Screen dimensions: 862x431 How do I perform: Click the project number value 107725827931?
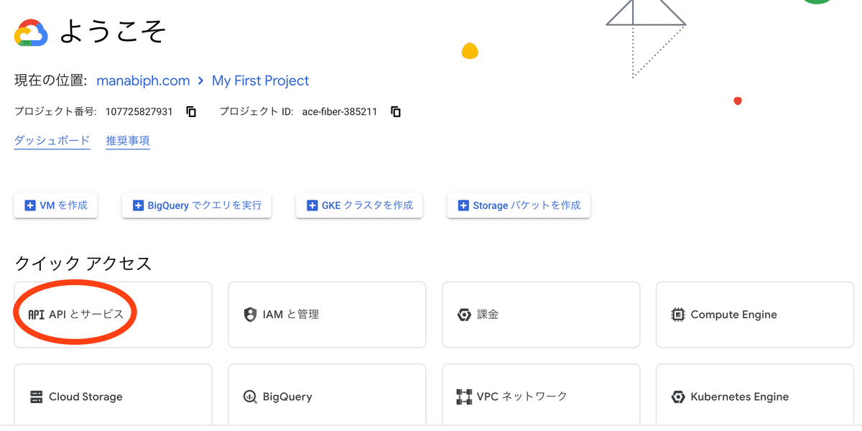click(139, 112)
